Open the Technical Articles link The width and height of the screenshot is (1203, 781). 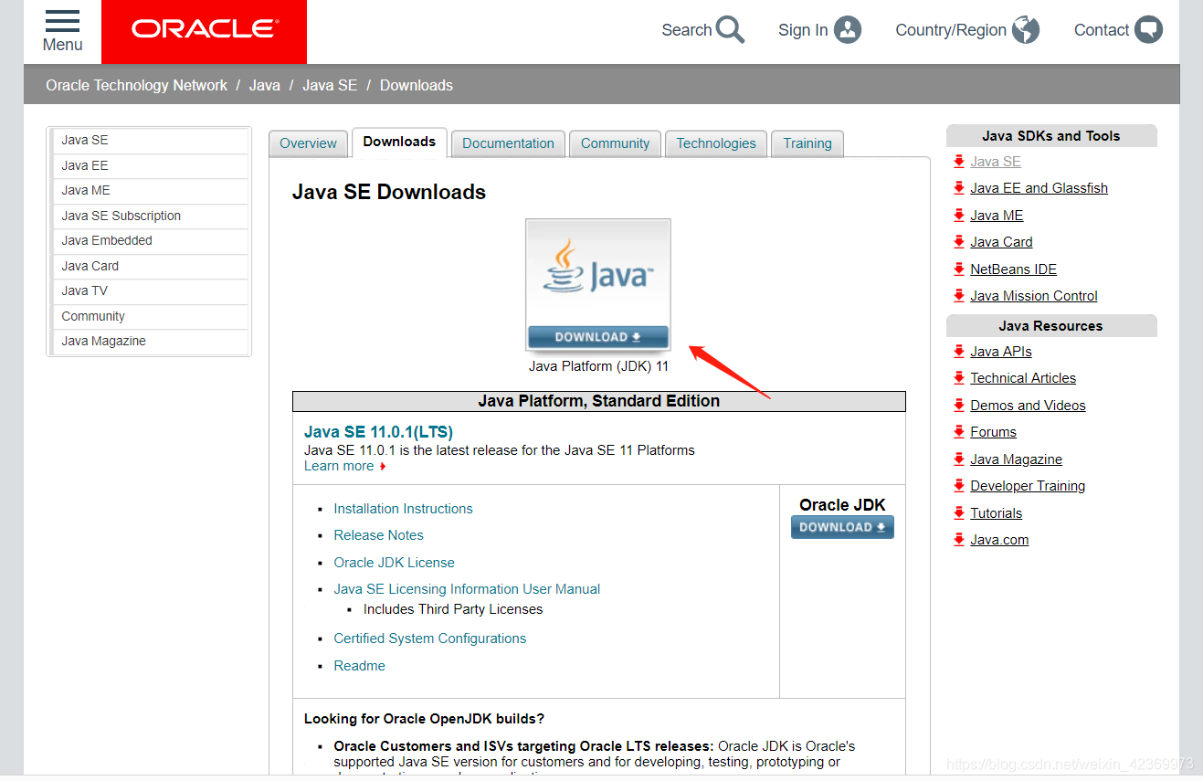(1023, 378)
